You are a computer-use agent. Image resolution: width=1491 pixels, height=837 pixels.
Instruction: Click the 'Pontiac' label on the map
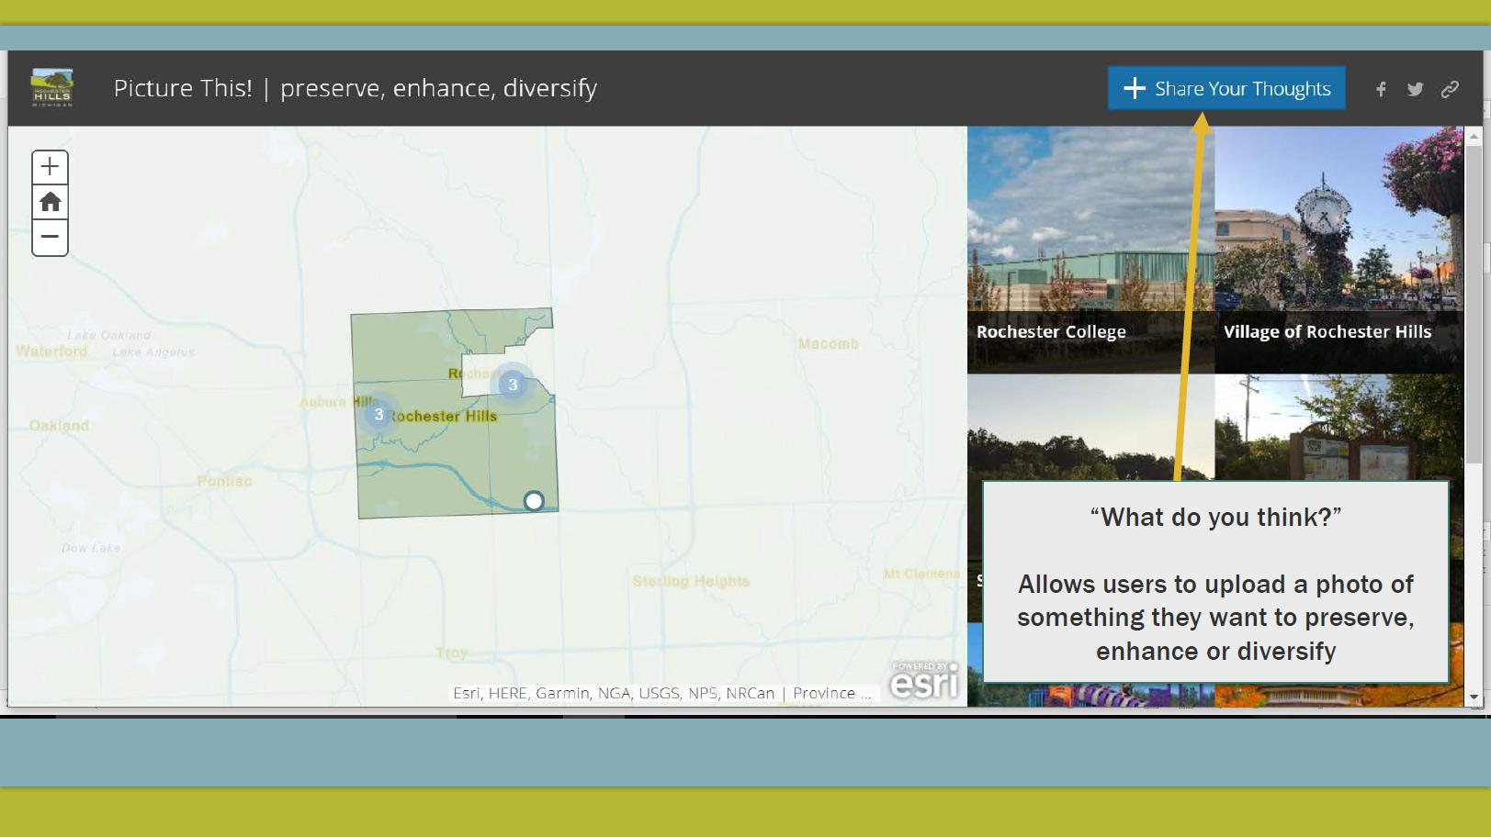[224, 481]
